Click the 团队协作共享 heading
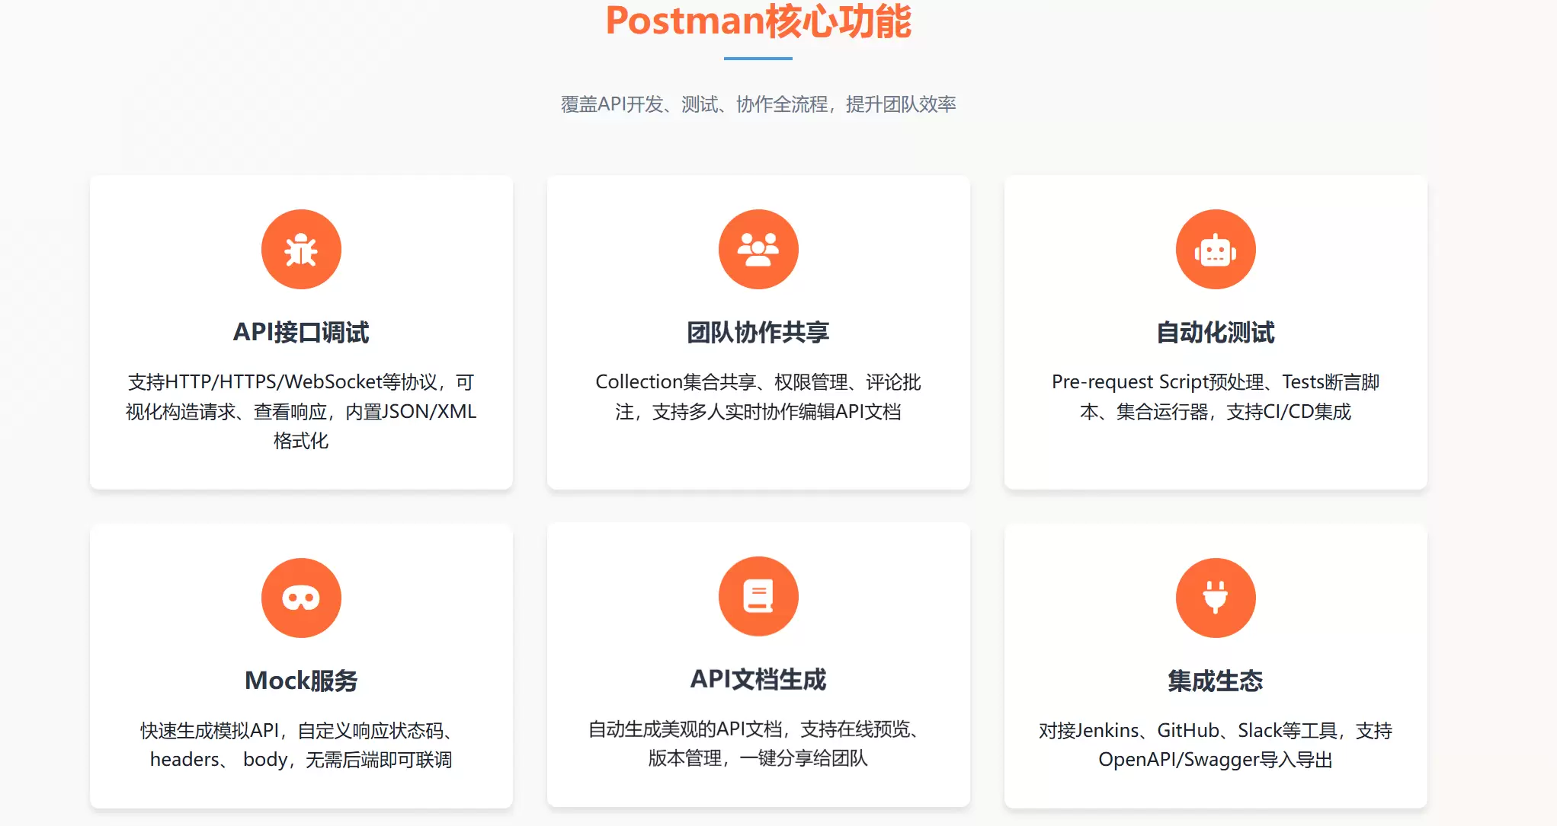 click(x=758, y=332)
